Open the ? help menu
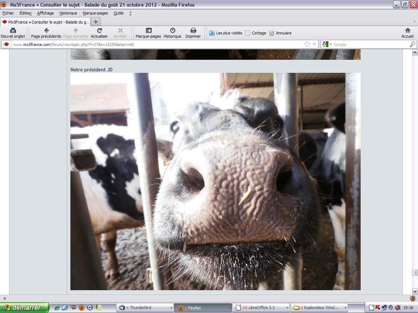 tap(130, 13)
